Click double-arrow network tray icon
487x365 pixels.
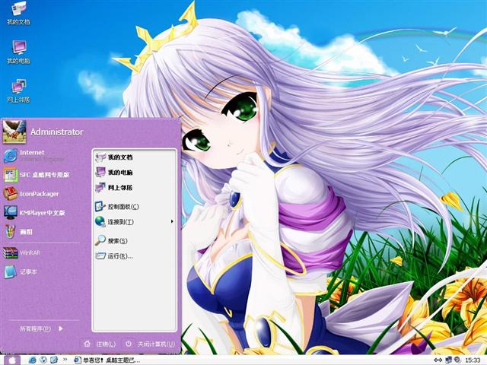tap(438, 360)
